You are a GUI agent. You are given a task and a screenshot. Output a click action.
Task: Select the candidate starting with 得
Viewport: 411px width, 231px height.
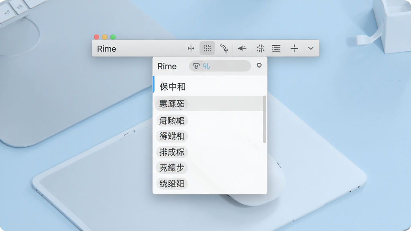click(172, 136)
